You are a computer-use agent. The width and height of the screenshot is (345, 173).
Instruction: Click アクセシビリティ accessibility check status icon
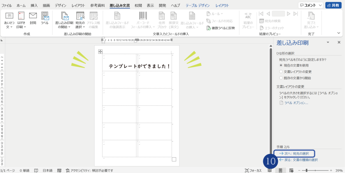point(68,170)
